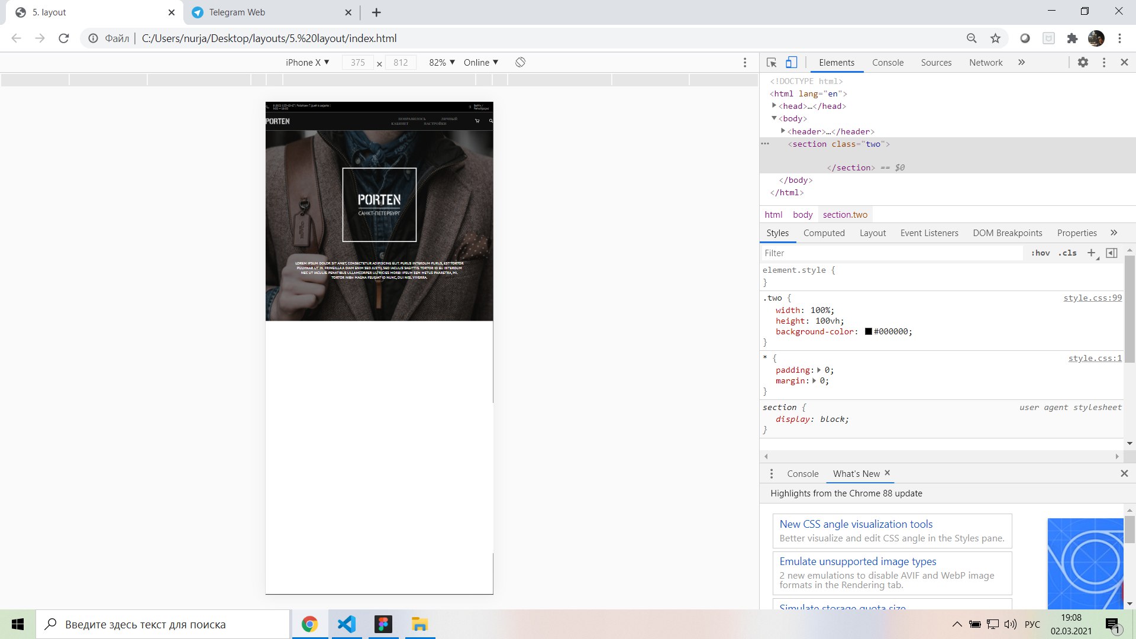Open Chrome extensions puzzle icon
Image resolution: width=1136 pixels, height=639 pixels.
tap(1072, 38)
